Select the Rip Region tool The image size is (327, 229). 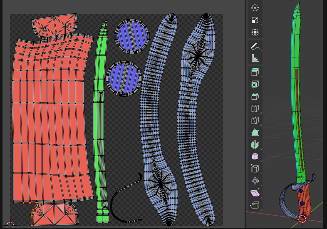click(255, 205)
